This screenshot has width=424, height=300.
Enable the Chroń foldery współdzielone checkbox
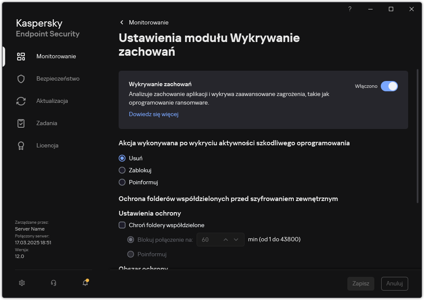click(x=122, y=225)
